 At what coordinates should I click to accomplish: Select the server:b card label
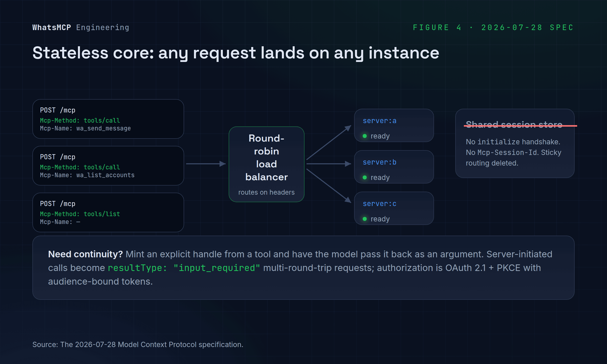coord(379,162)
